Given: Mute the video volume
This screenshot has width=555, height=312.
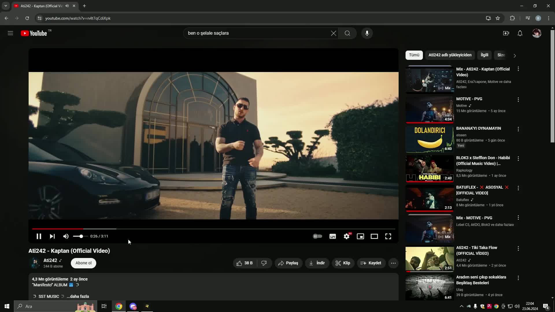Looking at the screenshot, I should tap(66, 236).
